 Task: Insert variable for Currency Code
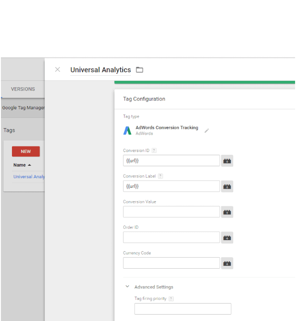tap(227, 263)
